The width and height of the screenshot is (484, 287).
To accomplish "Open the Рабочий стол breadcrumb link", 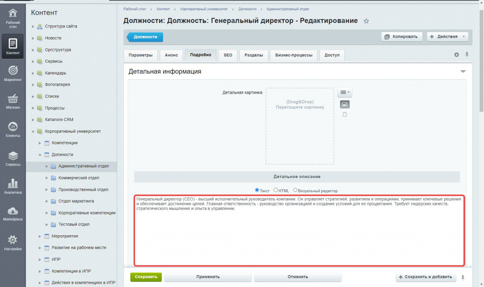I will (x=135, y=9).
